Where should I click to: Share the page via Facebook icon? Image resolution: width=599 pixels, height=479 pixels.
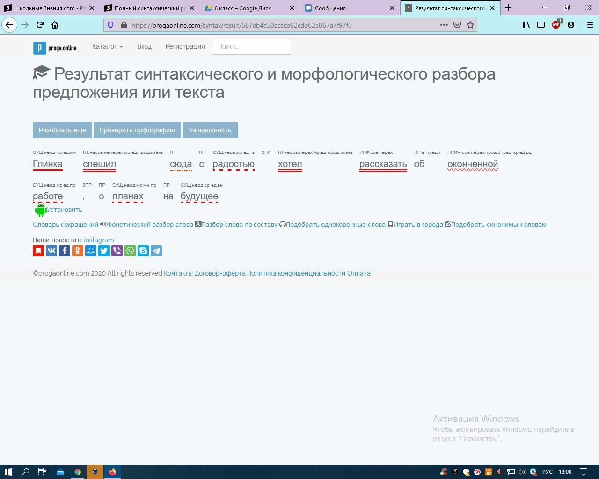(x=65, y=251)
